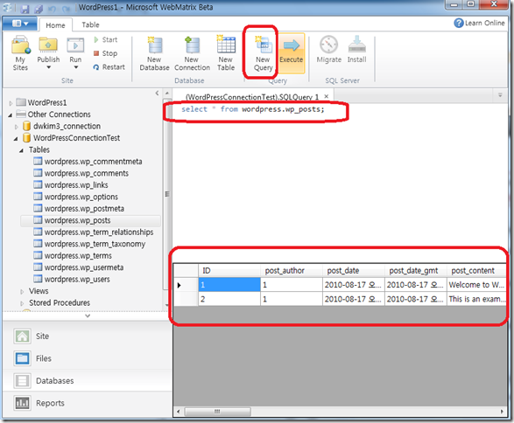Restart the site
Screen dimensions: 514x423
[x=109, y=67]
